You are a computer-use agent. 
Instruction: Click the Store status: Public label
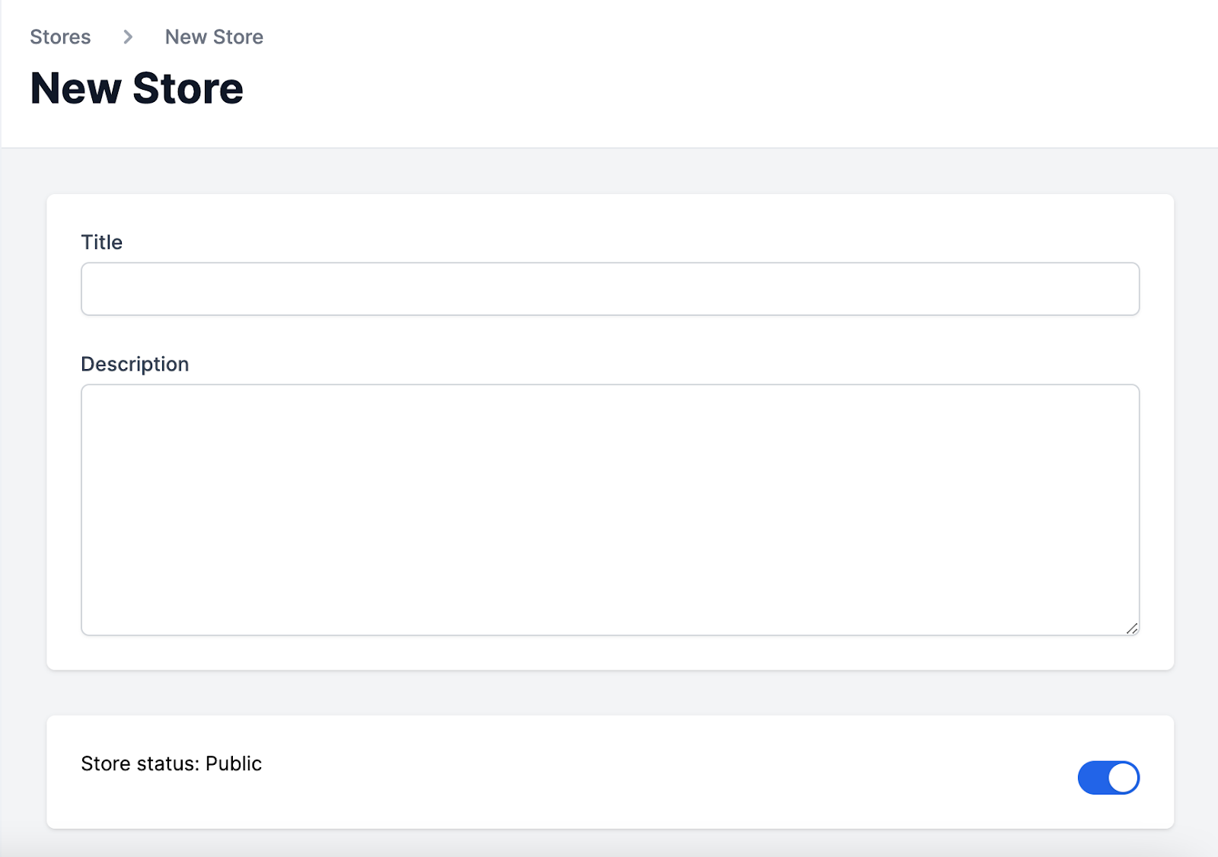(x=171, y=763)
